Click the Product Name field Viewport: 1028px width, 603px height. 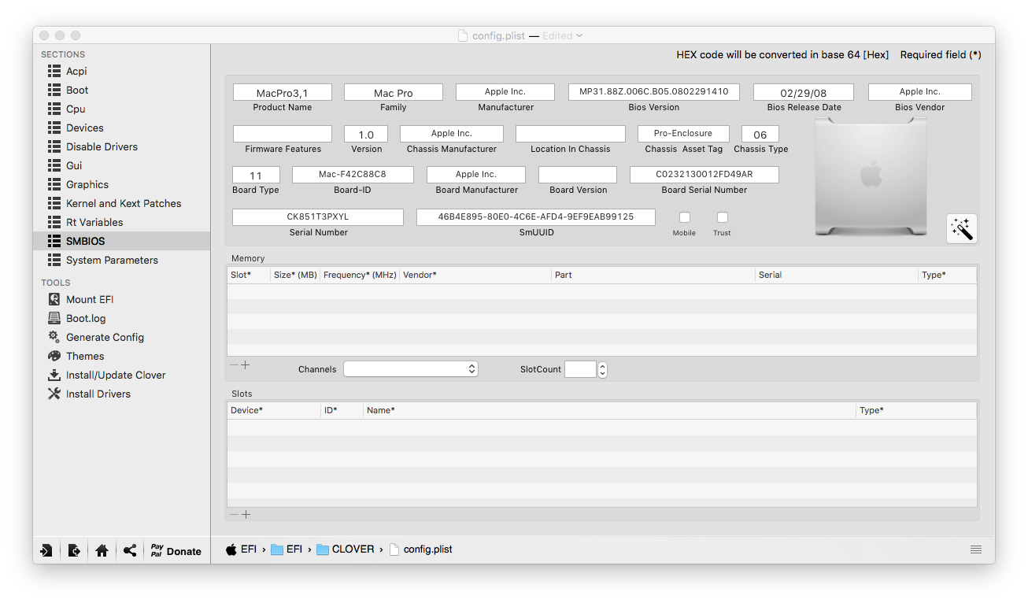283,92
